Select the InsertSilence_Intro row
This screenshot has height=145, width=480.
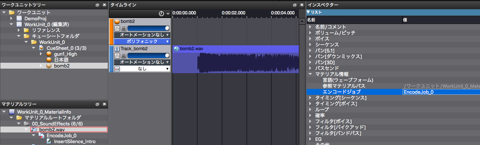point(54,141)
